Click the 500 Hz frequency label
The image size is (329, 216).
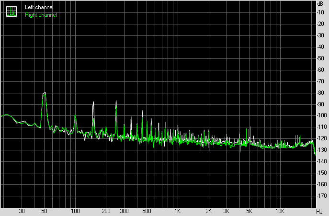tap(147, 211)
